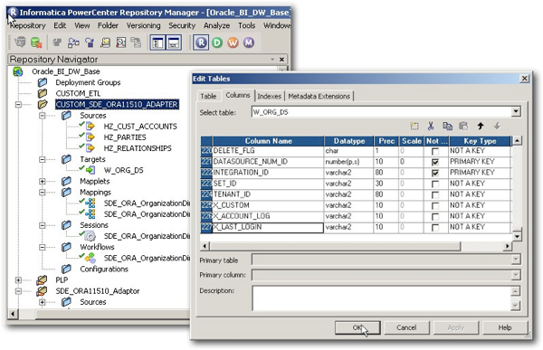The height and width of the screenshot is (350, 543).
Task: Click the copy column icon
Action: [447, 126]
